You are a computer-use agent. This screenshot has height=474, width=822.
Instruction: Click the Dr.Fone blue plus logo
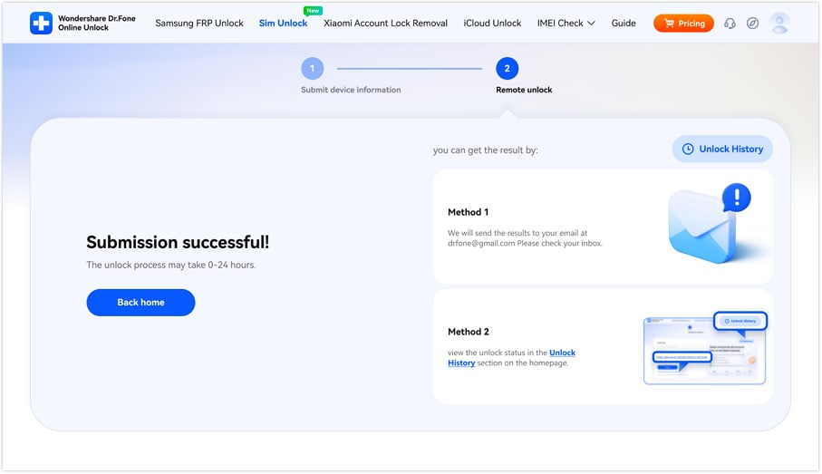click(41, 23)
